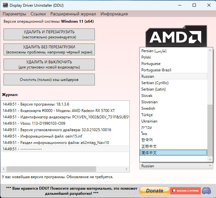Viewport: 216px width, 198px height.
Task: Open the Информация menu
Action: [114, 14]
